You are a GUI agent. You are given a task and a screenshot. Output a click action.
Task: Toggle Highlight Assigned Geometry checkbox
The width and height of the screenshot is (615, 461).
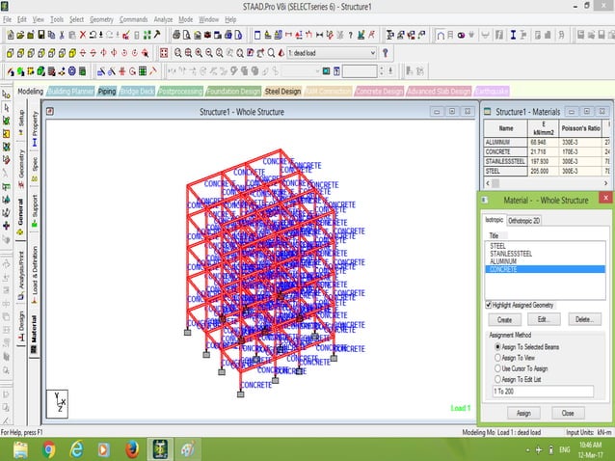489,305
